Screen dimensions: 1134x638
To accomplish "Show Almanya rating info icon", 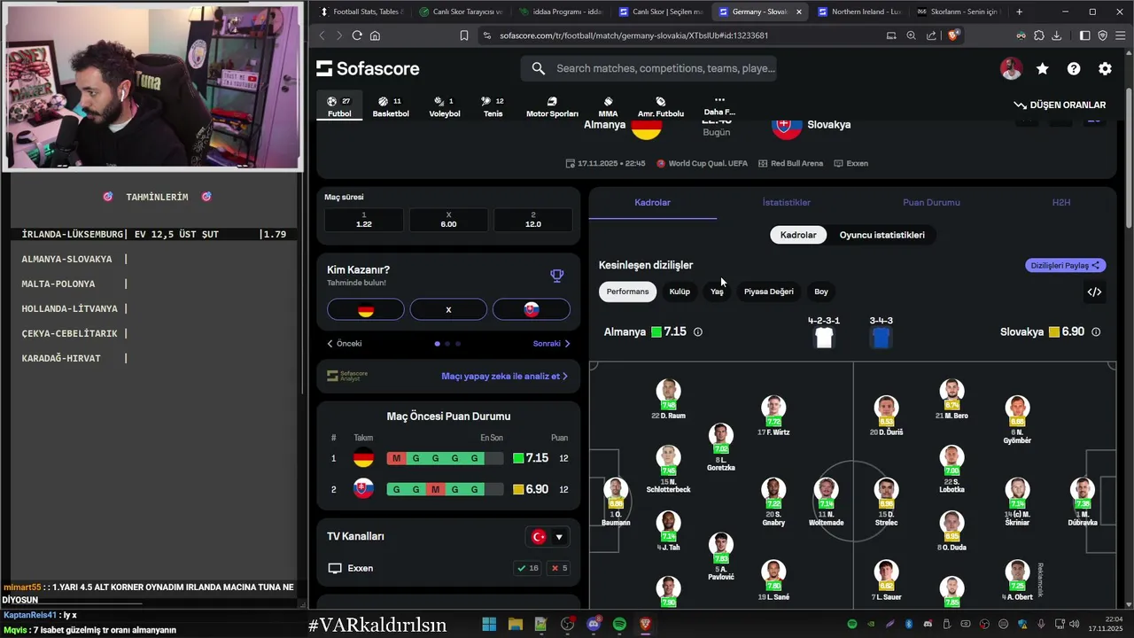I will pyautogui.click(x=698, y=332).
